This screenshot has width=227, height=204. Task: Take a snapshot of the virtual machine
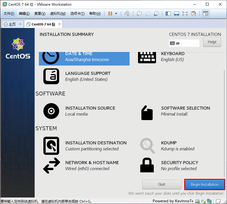139,14
